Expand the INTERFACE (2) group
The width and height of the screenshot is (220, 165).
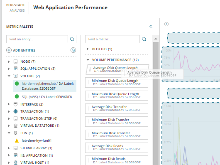tap(9, 104)
